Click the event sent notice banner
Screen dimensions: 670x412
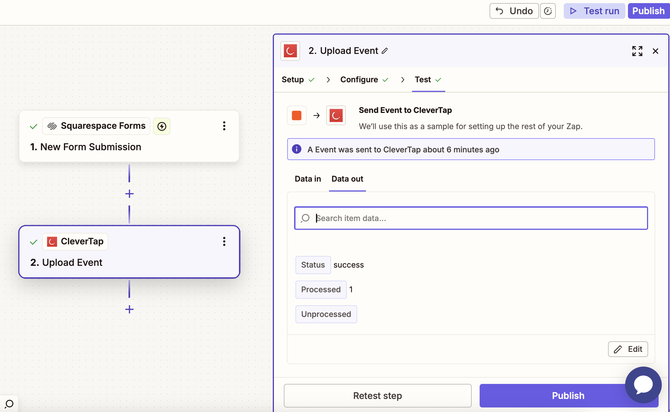(471, 149)
